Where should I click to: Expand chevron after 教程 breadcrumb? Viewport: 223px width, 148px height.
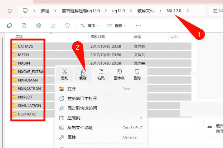55,11
